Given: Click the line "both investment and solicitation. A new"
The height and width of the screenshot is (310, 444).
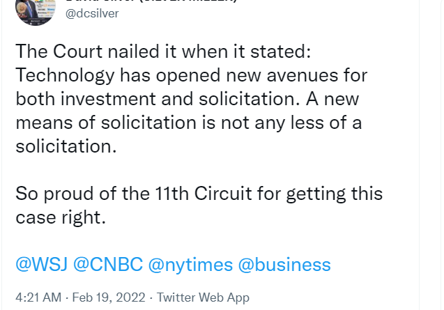Looking at the screenshot, I should [191, 98].
